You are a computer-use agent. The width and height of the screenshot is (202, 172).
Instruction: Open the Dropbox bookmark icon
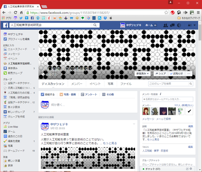pos(105,18)
